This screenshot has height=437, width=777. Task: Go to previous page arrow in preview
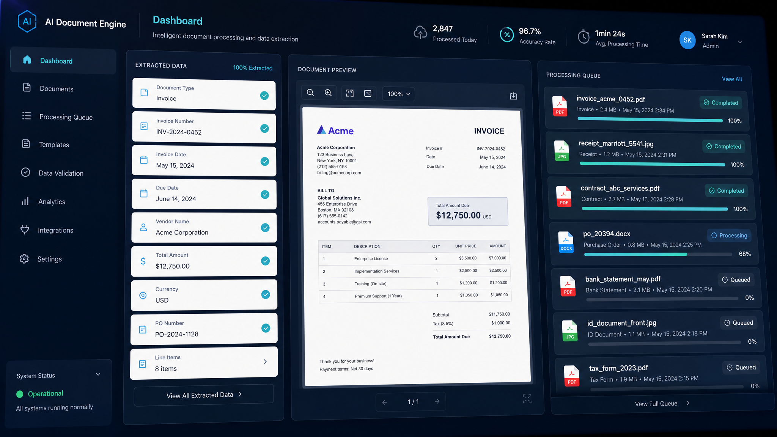point(385,402)
